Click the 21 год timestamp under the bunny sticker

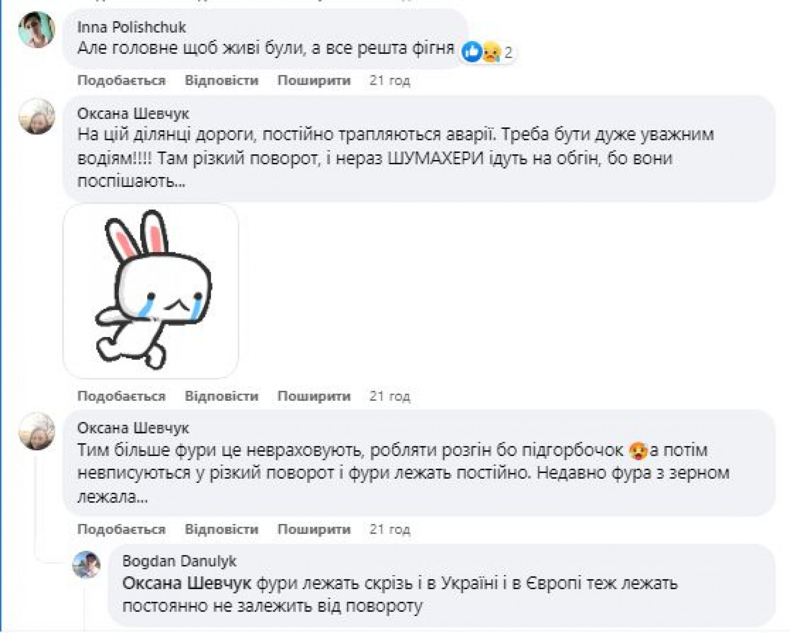[390, 396]
